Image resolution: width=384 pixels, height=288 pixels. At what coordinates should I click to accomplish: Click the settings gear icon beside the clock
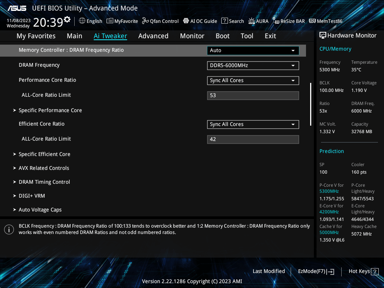click(67, 19)
